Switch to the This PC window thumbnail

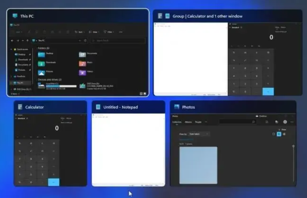78,53
